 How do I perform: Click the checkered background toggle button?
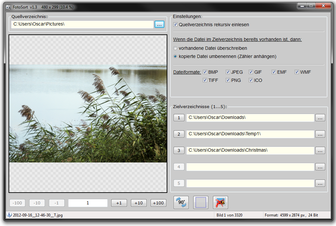200,202
